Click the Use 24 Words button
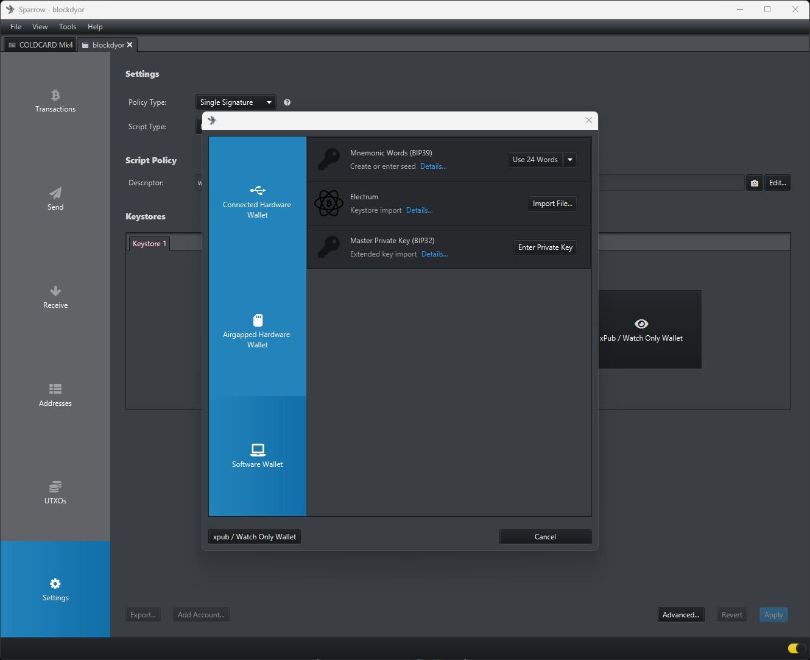Viewport: 810px width, 660px height. 535,160
